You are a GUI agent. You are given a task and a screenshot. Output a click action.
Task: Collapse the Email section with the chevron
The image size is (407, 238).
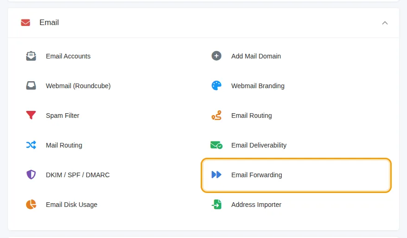[x=385, y=23]
